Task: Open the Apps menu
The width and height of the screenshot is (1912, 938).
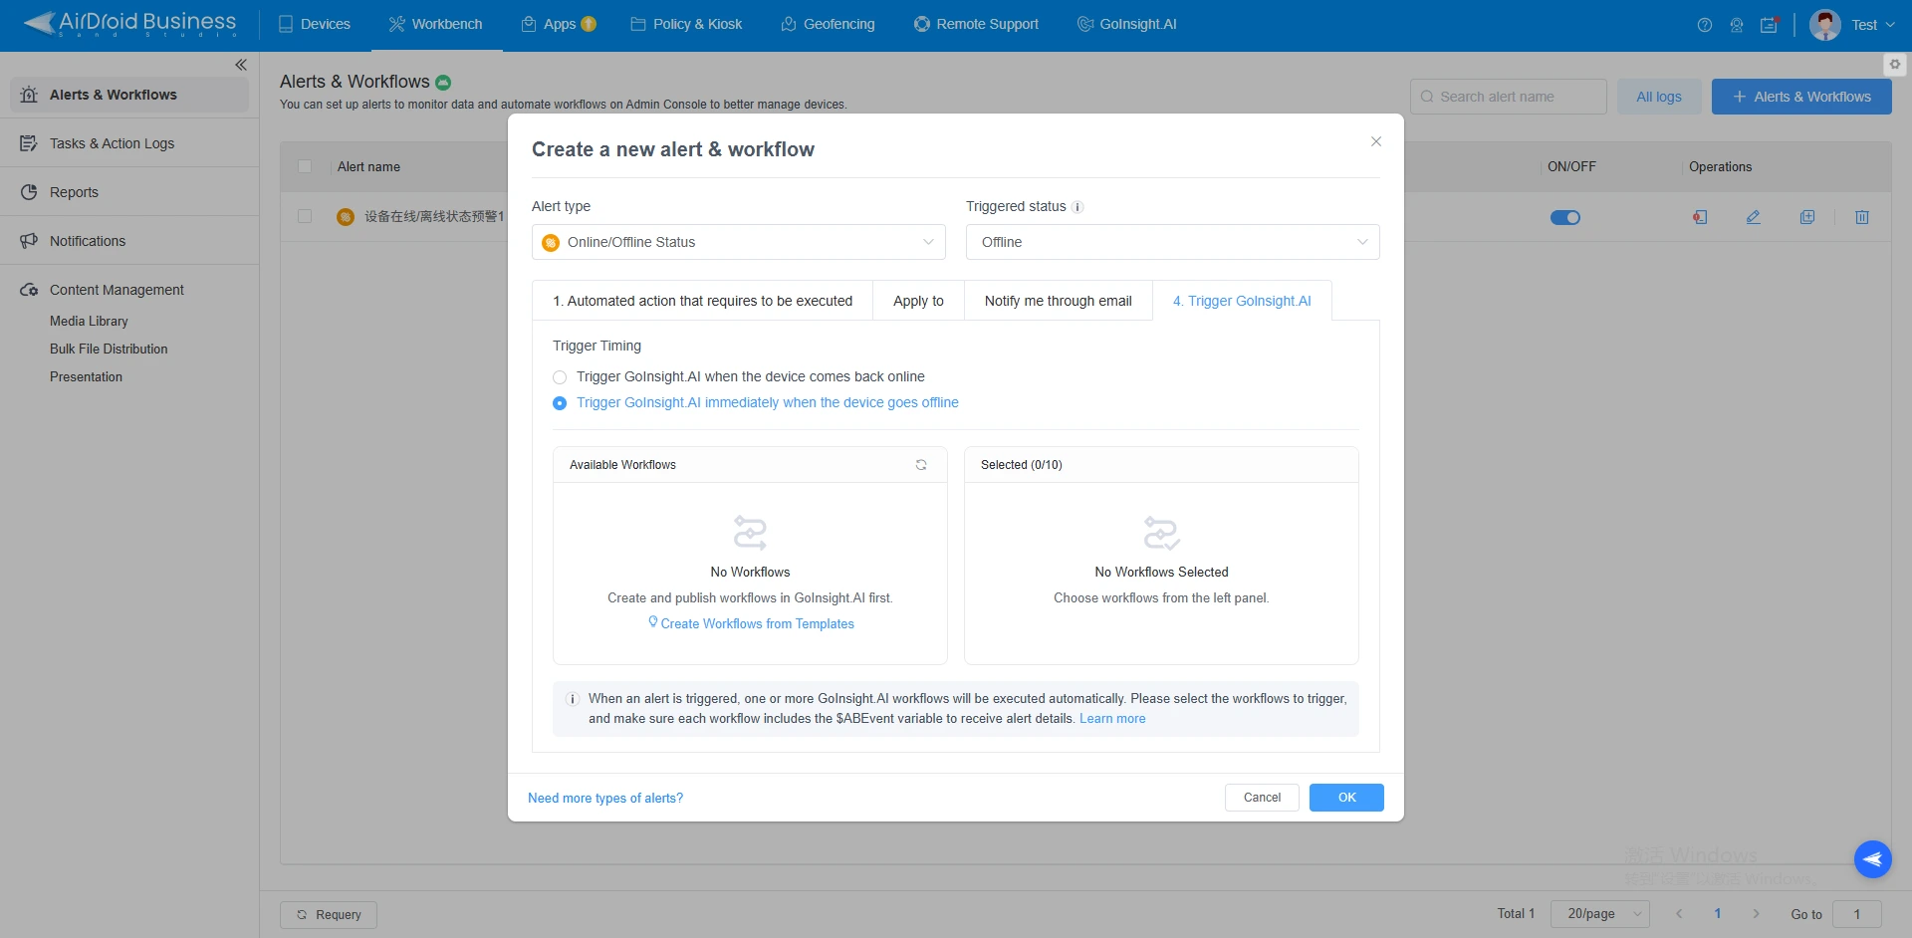Action: point(559,24)
